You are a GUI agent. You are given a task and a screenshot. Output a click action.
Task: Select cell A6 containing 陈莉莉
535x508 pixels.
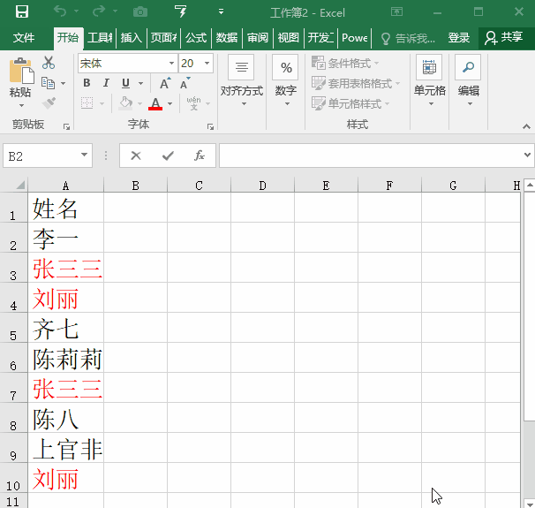coord(66,359)
